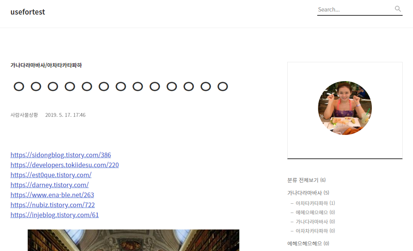Select indented 가나다라마바사 (0) subcategory
This screenshot has height=251, width=413.
(315, 221)
